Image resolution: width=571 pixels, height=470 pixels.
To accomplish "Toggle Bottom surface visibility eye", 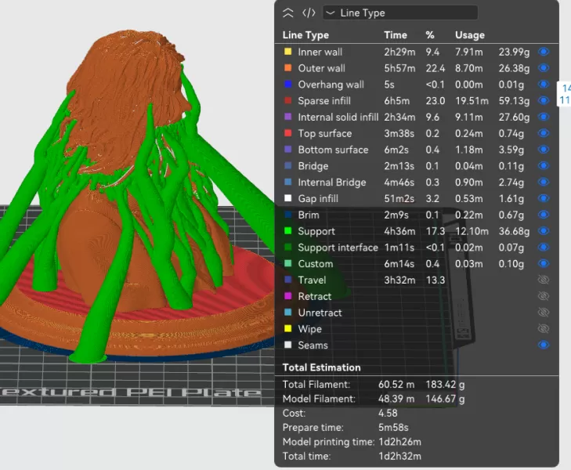I will [544, 150].
